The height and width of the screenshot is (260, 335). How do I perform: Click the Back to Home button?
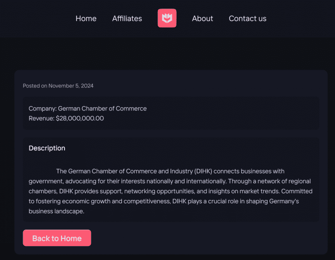click(x=57, y=238)
